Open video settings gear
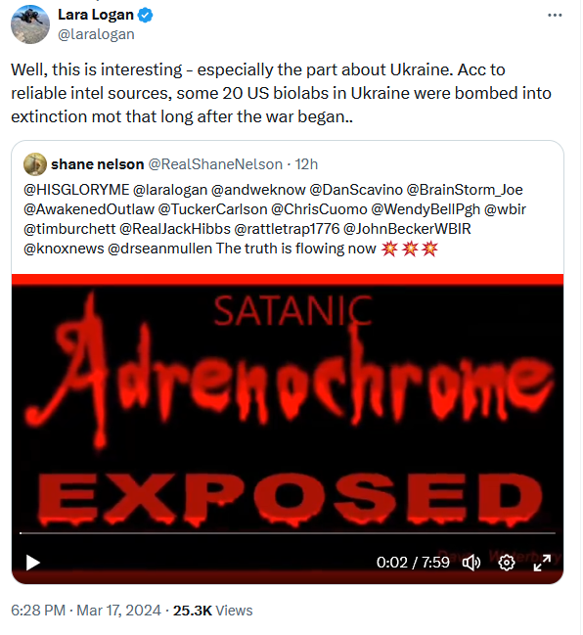This screenshot has height=635, width=583. click(506, 563)
